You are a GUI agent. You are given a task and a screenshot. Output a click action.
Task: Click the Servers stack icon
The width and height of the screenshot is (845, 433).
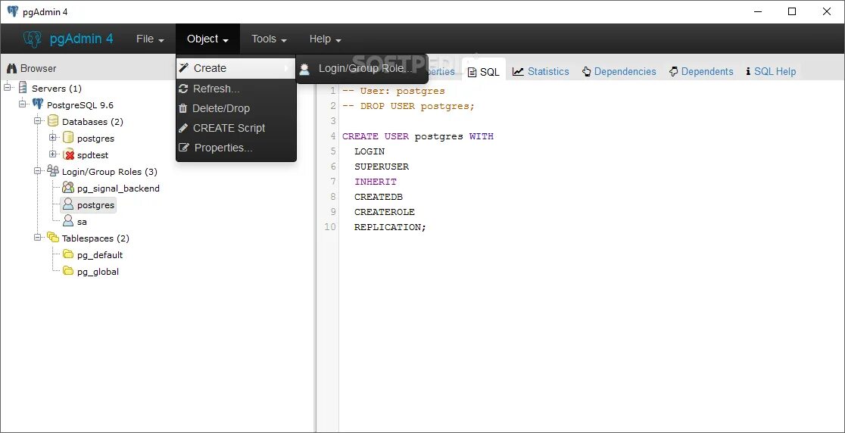23,87
